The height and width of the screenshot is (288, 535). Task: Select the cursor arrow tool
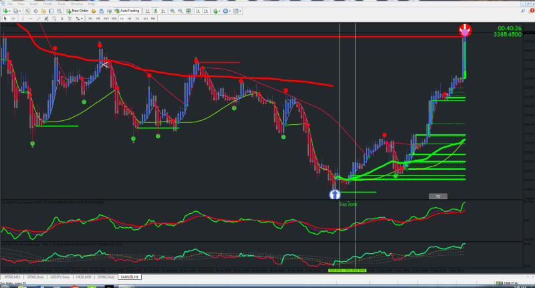(x=5, y=19)
